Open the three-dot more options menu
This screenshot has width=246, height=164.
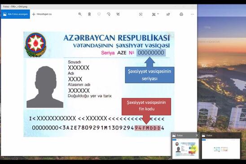(192, 14)
